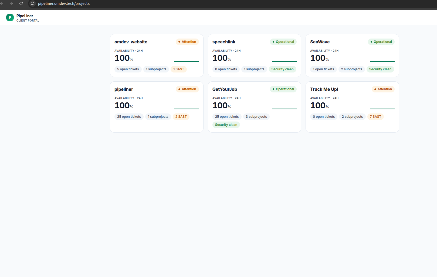Screen dimensions: 437x277
Task: Click the 100% availability value on speechlink
Action: pyautogui.click(x=222, y=58)
